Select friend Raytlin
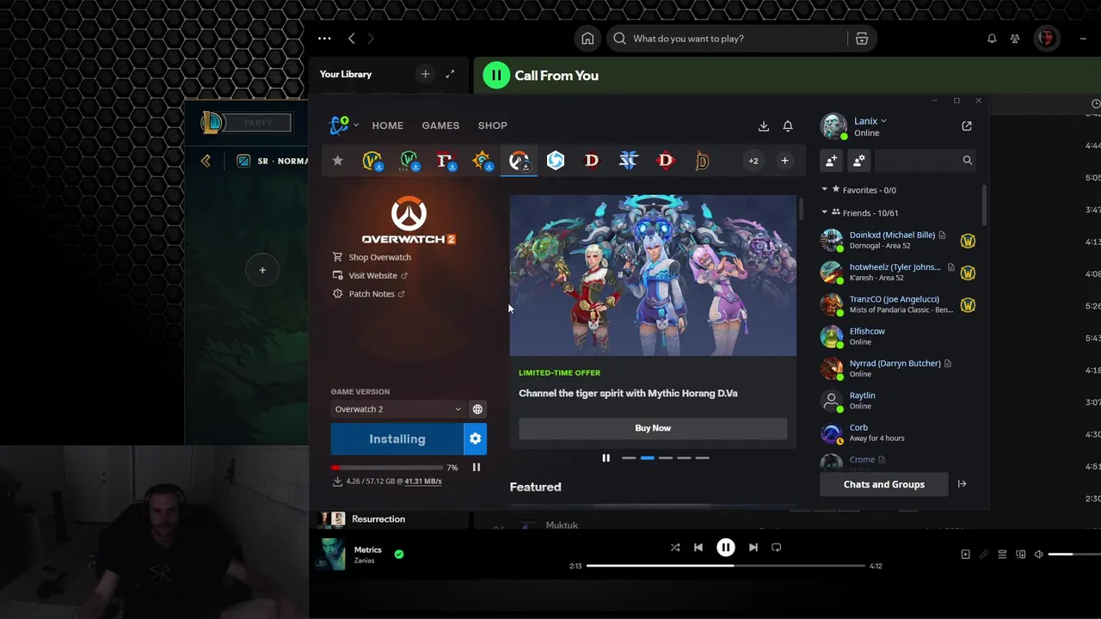The width and height of the screenshot is (1101, 619). point(899,401)
